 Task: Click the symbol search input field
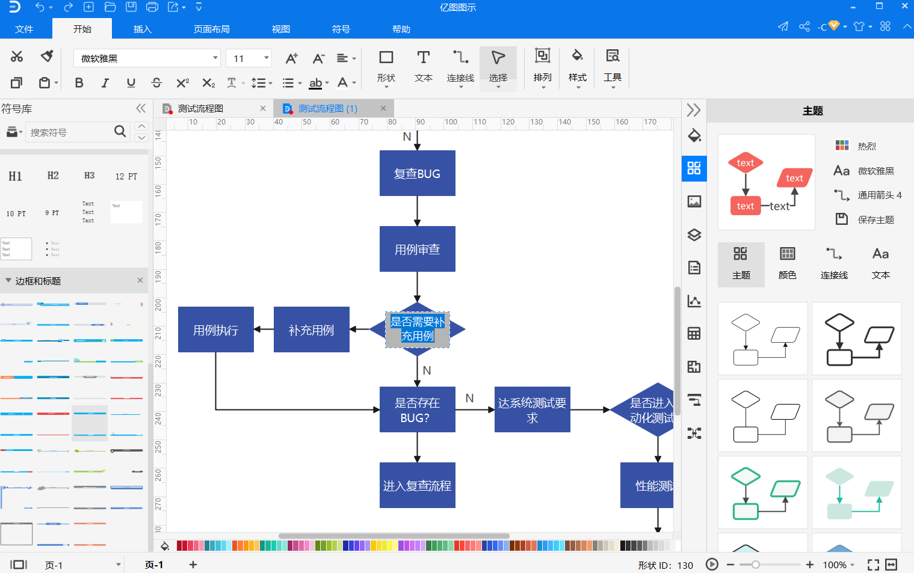pyautogui.click(x=69, y=132)
